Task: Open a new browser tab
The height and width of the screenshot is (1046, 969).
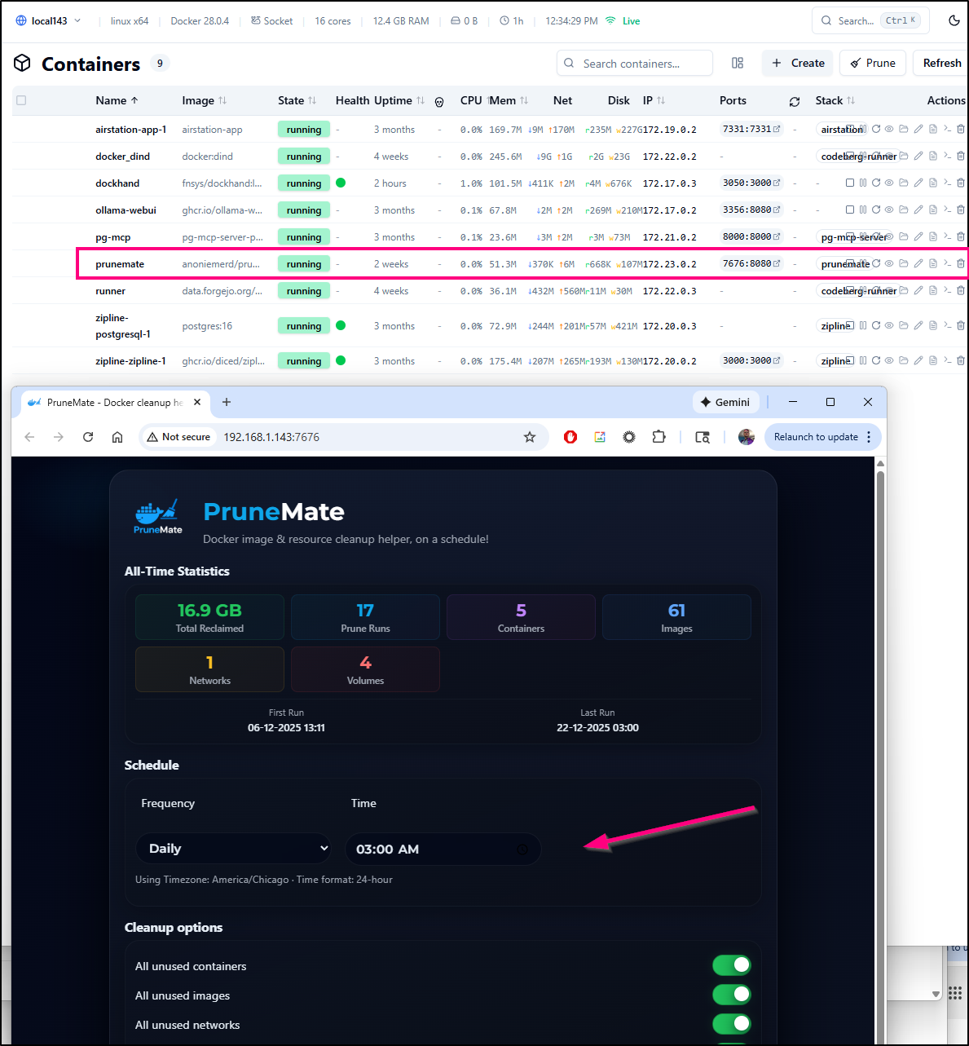Action: pyautogui.click(x=227, y=402)
